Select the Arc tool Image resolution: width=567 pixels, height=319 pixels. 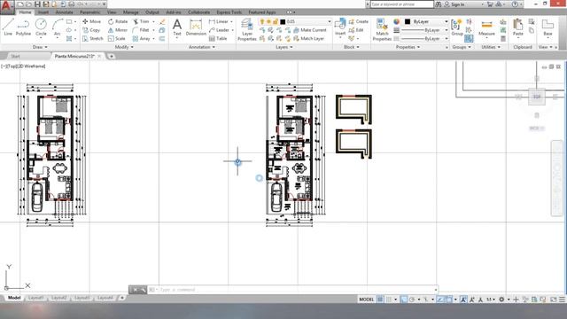click(x=57, y=27)
